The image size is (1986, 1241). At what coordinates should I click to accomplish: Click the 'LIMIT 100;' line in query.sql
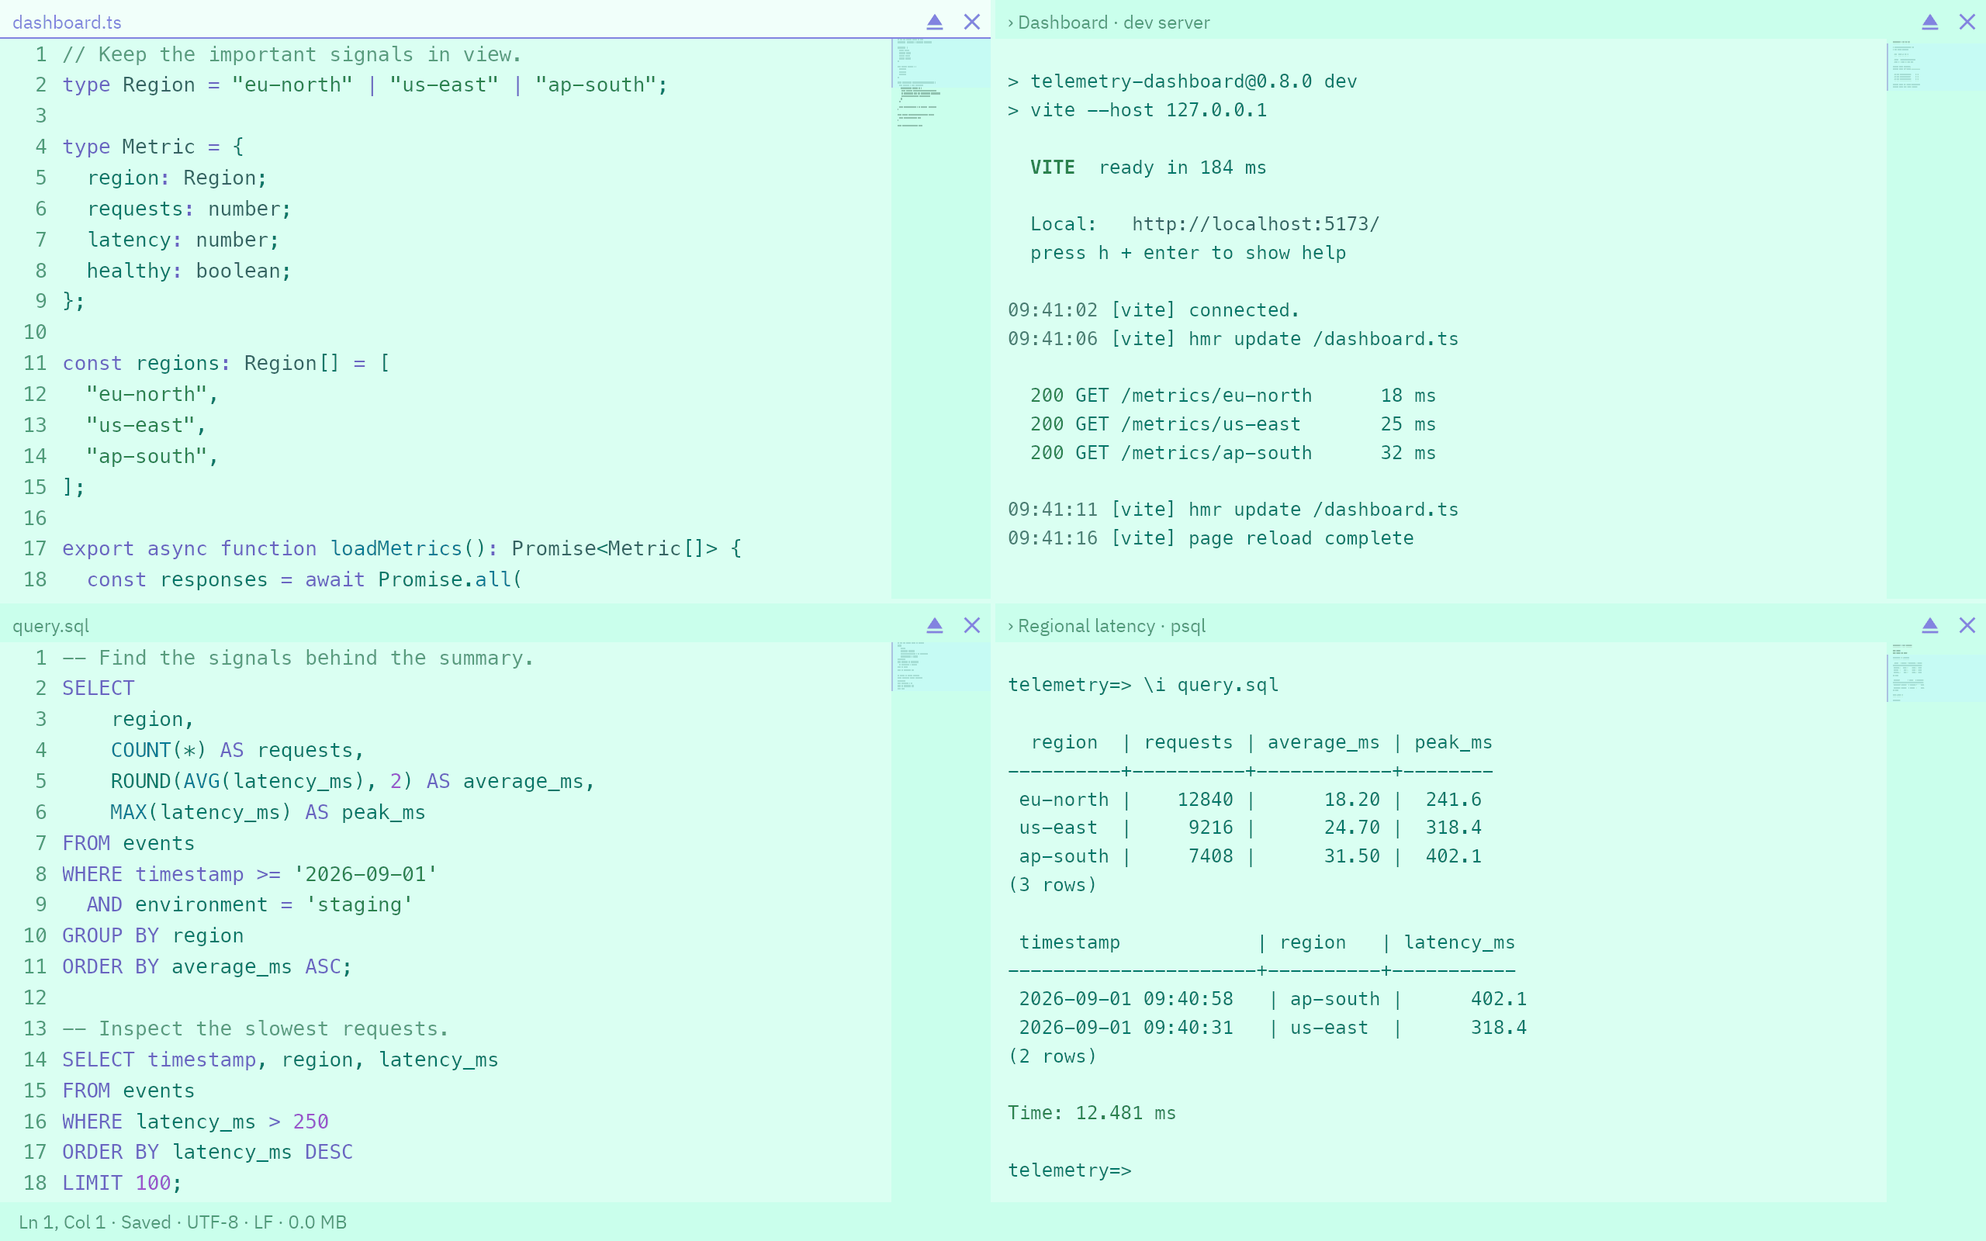click(x=123, y=1183)
